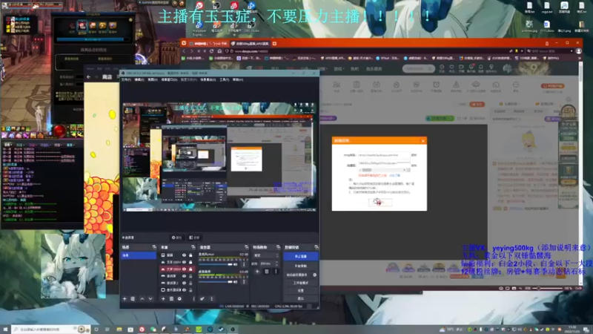This screenshot has width=593, height=334.
Task: Click the Douyu site search box
Action: (x=418, y=68)
